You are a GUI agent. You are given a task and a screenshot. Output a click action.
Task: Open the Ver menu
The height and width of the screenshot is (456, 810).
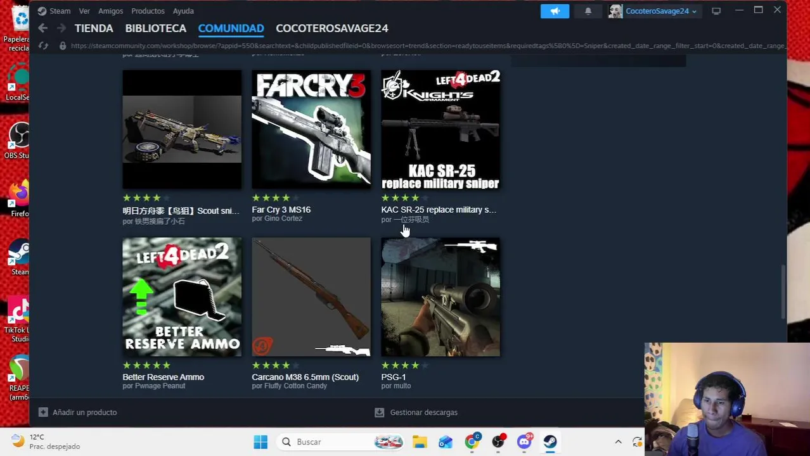tap(84, 11)
